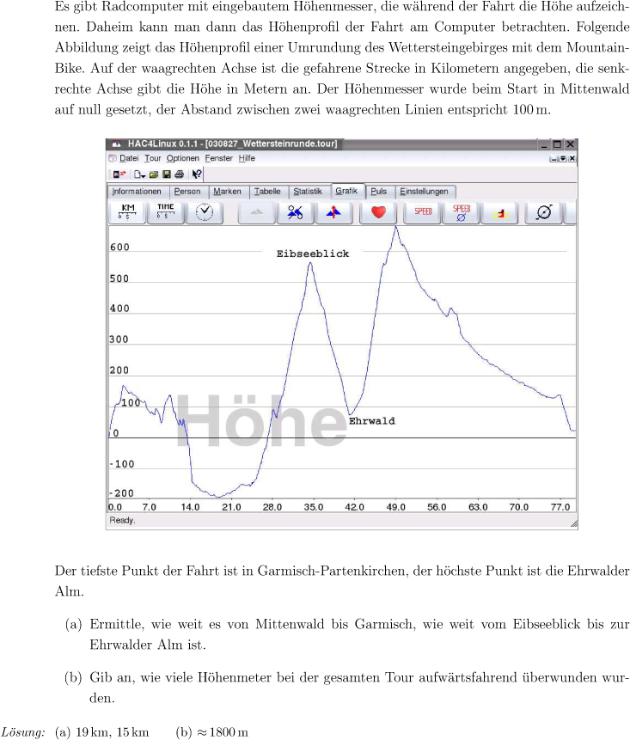
Task: Click the open folder toolbar icon
Action: click(154, 174)
